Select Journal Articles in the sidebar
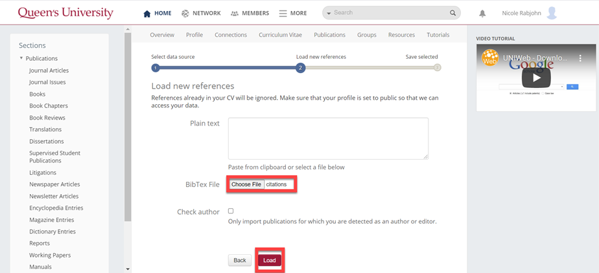This screenshot has height=273, width=599. coord(49,71)
